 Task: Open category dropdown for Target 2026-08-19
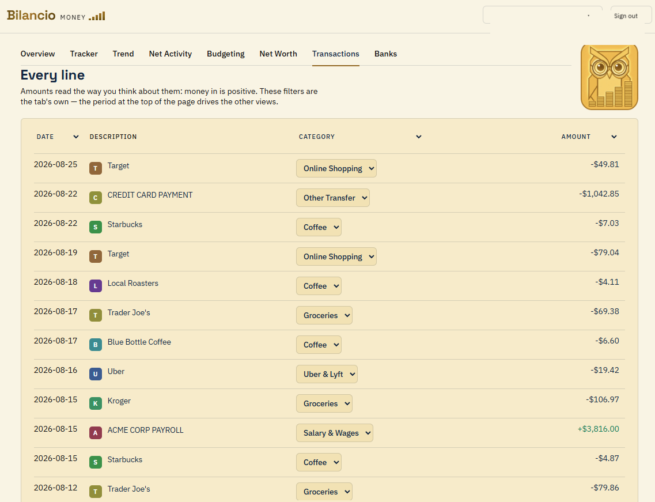pyautogui.click(x=336, y=256)
